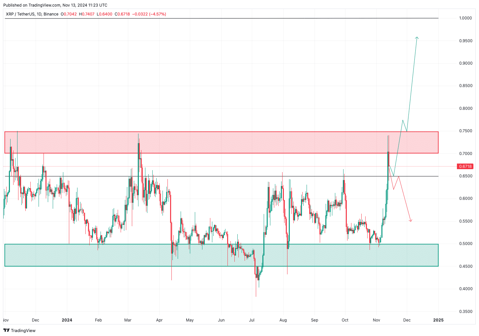
Task: Click the 0.8500 price axis label
Action: pos(465,86)
